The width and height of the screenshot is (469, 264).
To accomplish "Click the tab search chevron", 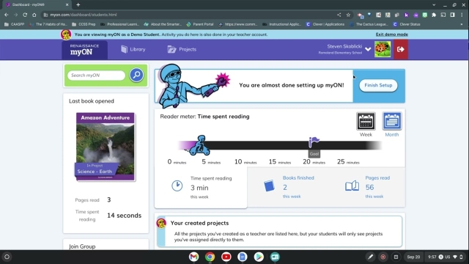I will (x=434, y=5).
